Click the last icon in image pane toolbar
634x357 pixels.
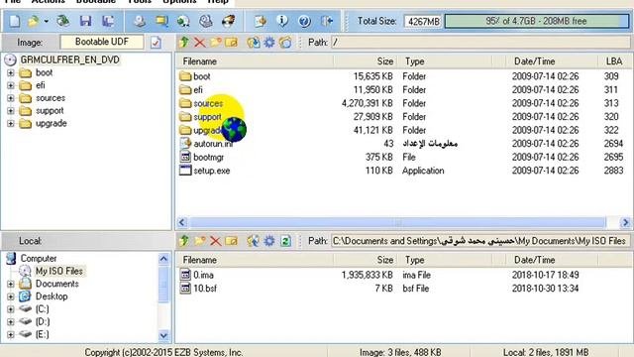pyautogui.click(x=285, y=42)
